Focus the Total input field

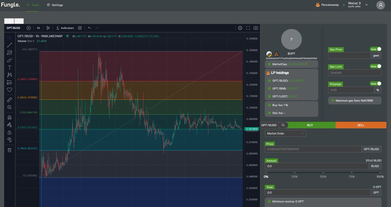[x=318, y=193]
